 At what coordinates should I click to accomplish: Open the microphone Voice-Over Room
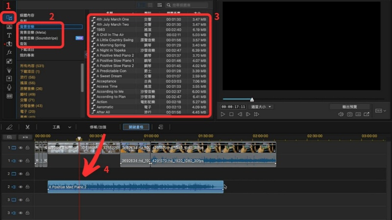click(9, 87)
